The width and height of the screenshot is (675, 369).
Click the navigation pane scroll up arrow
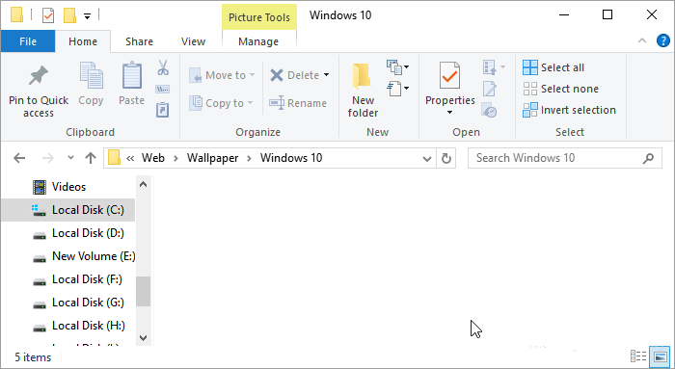tap(144, 184)
